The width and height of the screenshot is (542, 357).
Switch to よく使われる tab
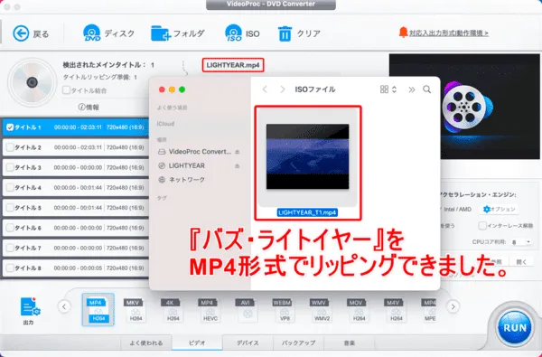point(146,343)
